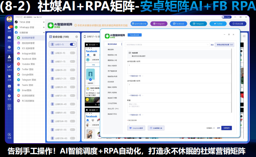Viewport: 256px width, 157px height.
Task: Open IOS 矩阵管理 tree item
Action: (28, 48)
